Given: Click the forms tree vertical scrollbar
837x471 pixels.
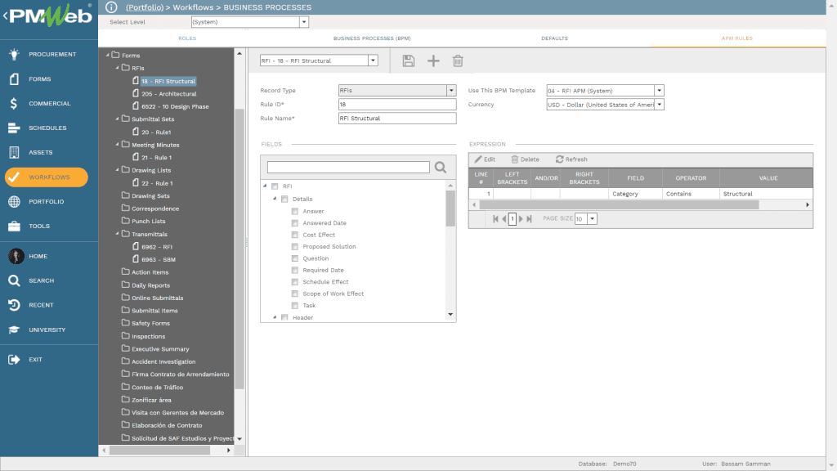Looking at the screenshot, I should pos(239,249).
